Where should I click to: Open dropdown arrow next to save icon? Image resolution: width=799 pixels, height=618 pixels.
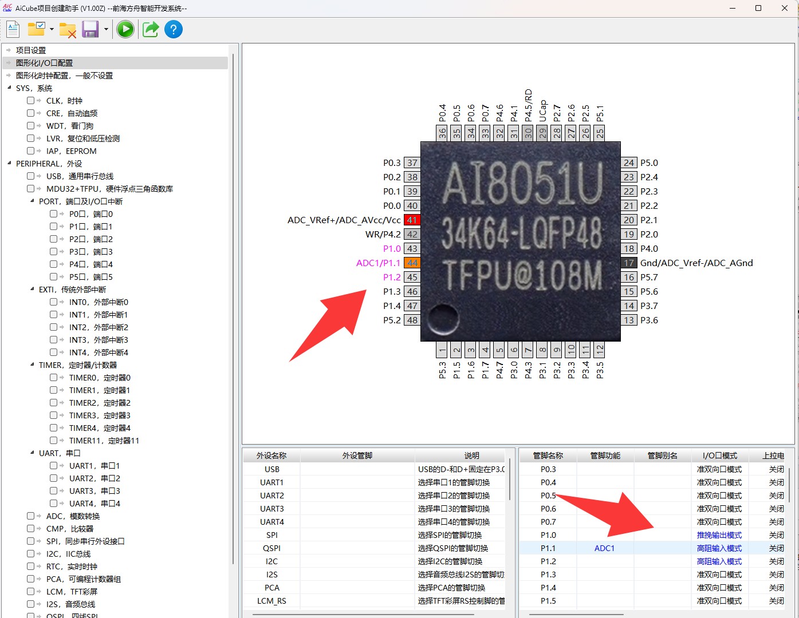pyautogui.click(x=106, y=29)
